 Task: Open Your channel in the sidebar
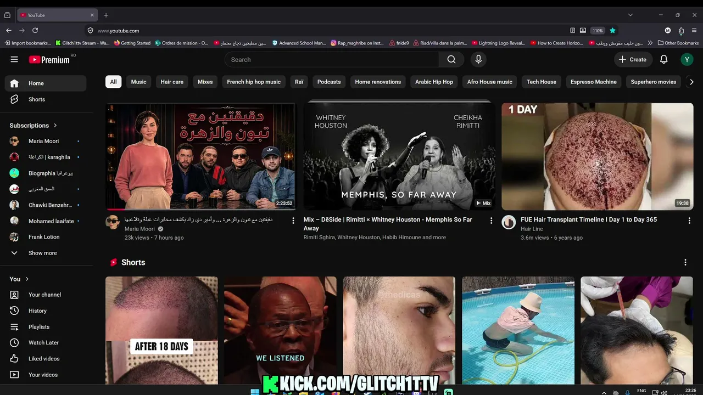point(46,295)
